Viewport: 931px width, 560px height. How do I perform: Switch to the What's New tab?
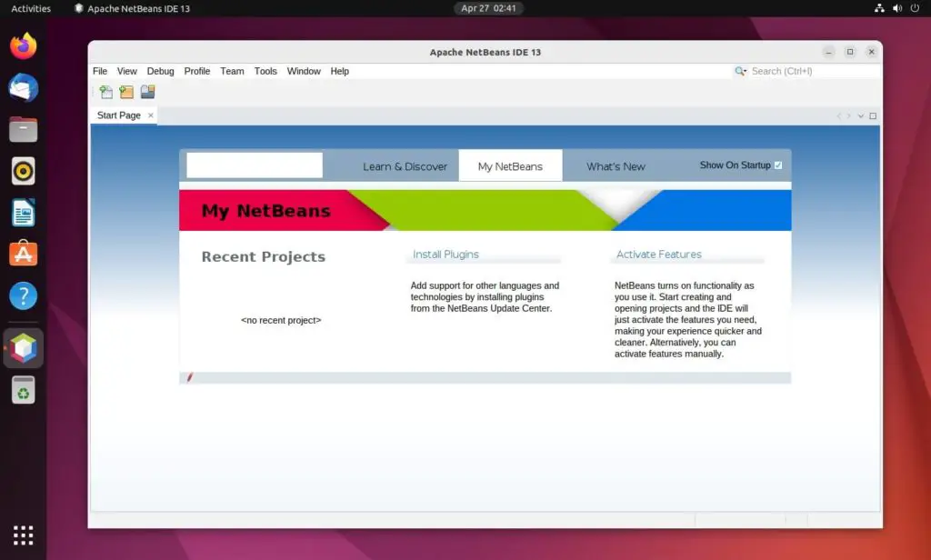615,166
